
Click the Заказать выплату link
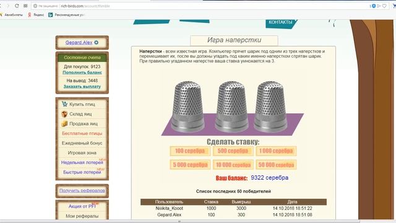pyautogui.click(x=82, y=87)
